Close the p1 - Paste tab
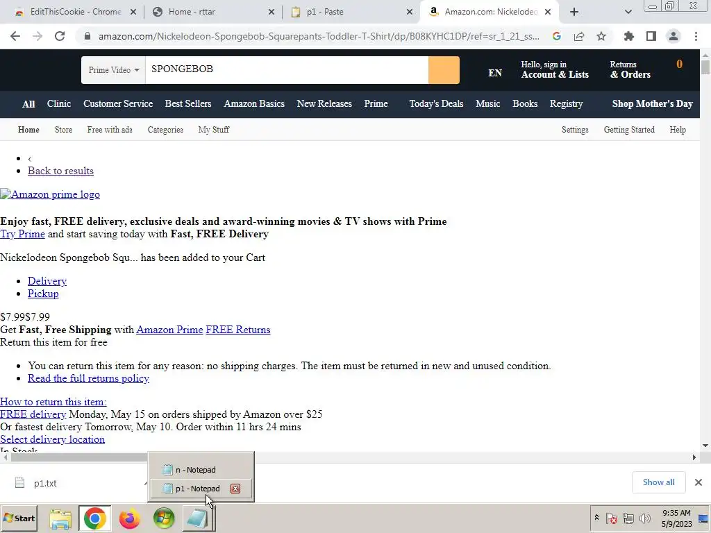This screenshot has width=711, height=533. [x=410, y=12]
